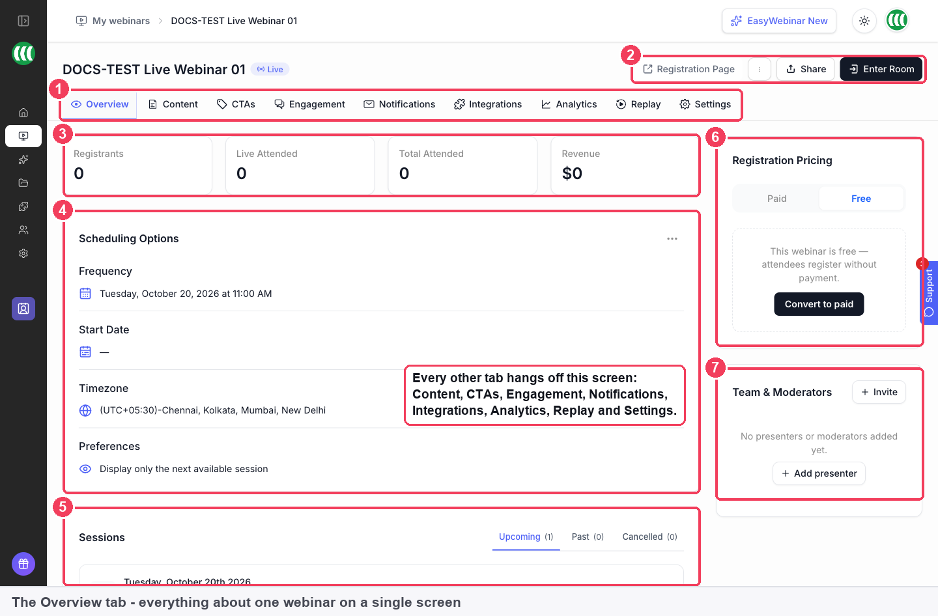This screenshot has width=938, height=616.
Task: Open gift icon at sidebar bottom
Action: (x=23, y=564)
